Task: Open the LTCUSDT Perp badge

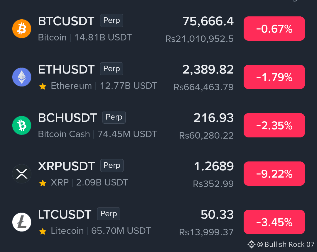Action: coord(109,214)
